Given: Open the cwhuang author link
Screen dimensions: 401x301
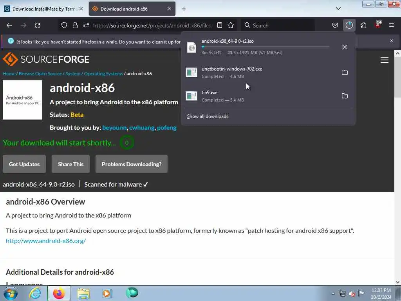Looking at the screenshot, I should click(x=142, y=128).
